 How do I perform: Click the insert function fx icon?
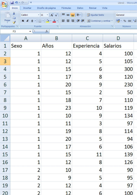point(47,31)
